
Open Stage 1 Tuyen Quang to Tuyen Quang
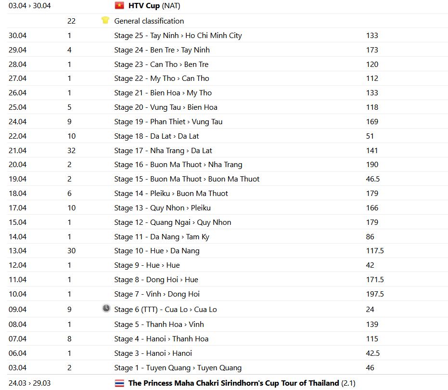tap(178, 368)
